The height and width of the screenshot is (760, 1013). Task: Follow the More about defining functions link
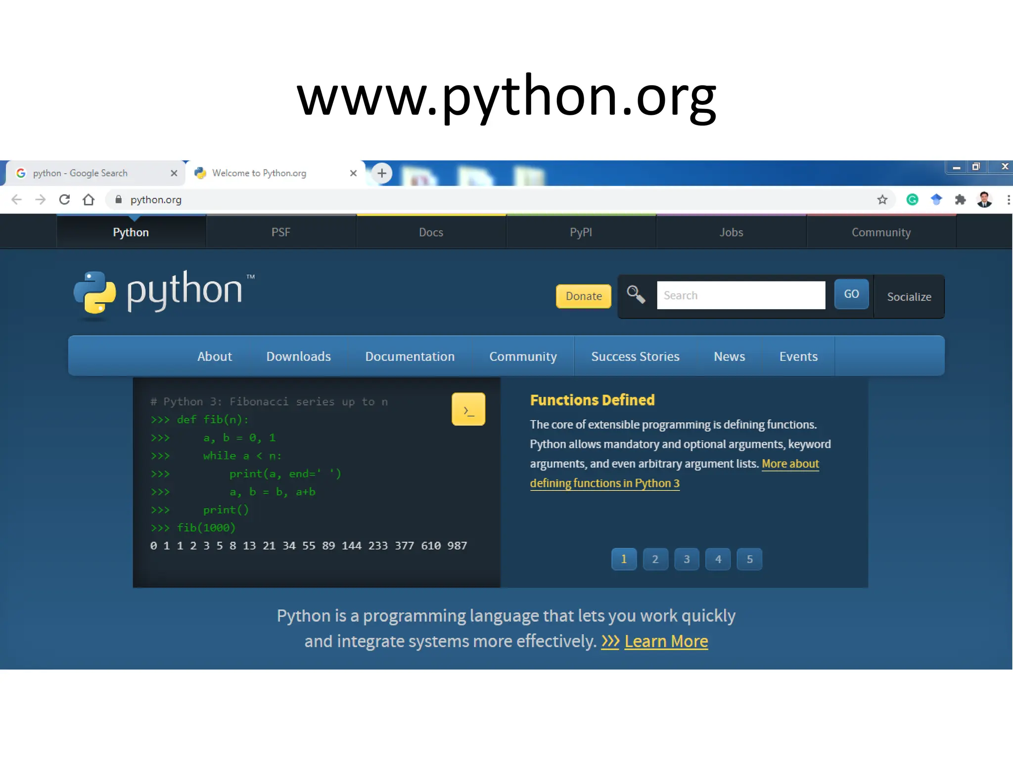(x=604, y=483)
